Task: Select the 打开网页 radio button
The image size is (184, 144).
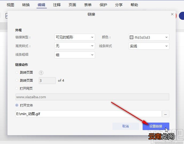Action: (17, 88)
